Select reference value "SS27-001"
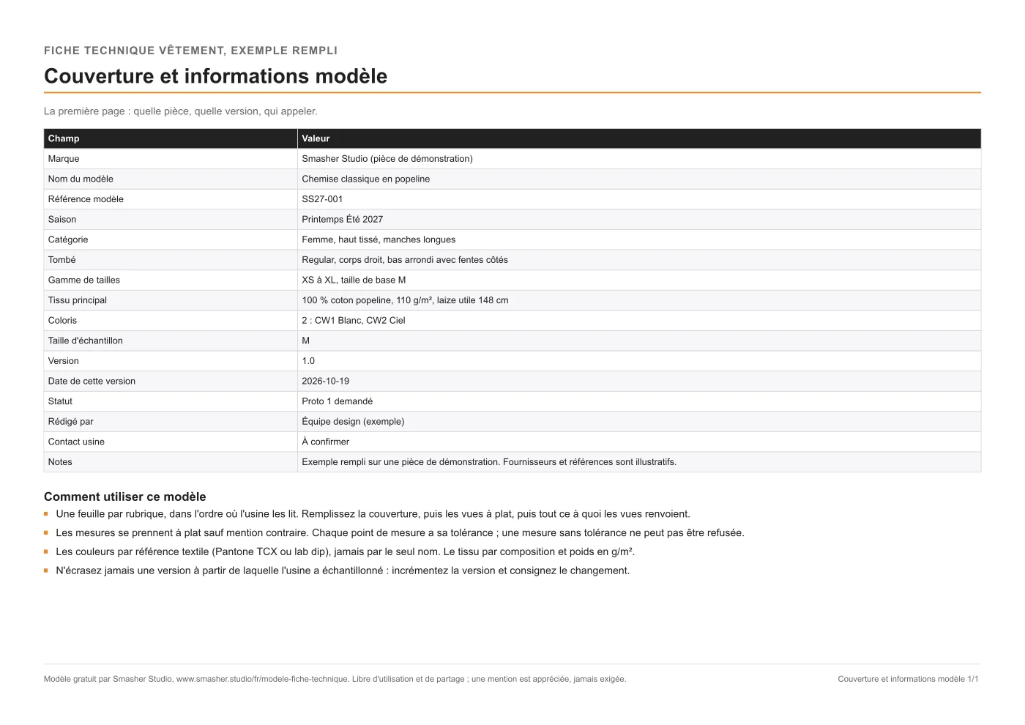 click(x=322, y=199)
